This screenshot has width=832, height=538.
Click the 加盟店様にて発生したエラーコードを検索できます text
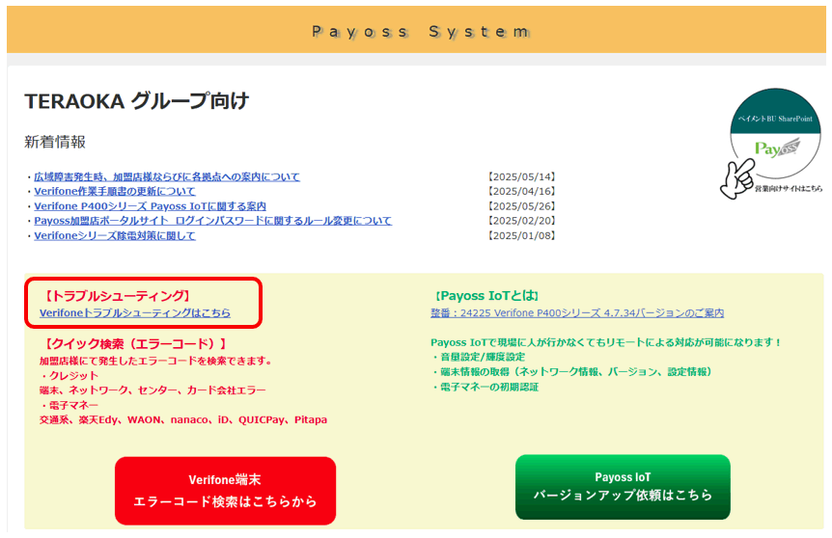pyautogui.click(x=155, y=361)
